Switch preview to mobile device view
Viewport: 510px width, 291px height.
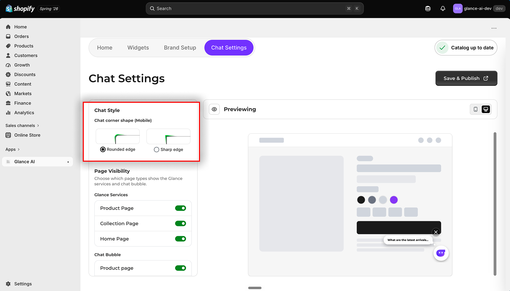pos(476,109)
